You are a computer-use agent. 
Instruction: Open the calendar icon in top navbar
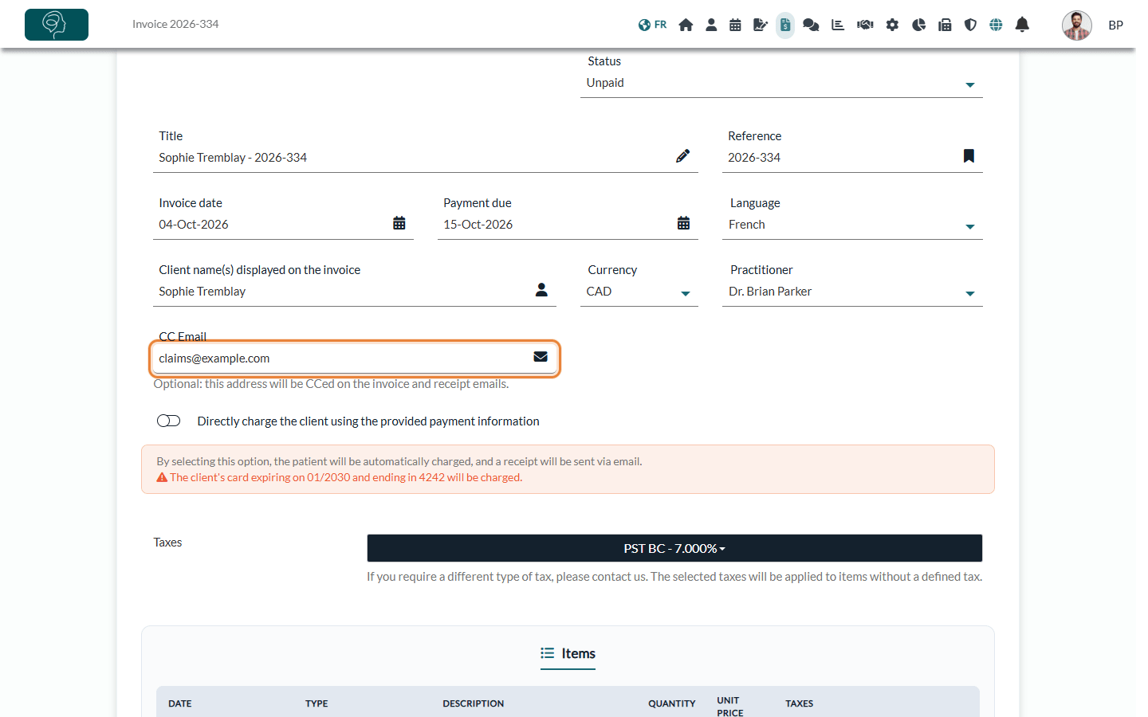pyautogui.click(x=735, y=25)
